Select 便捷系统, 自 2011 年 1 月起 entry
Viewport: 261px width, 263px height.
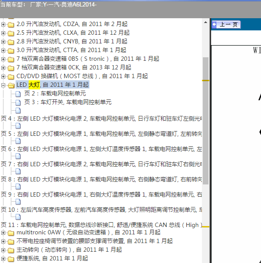(52, 259)
